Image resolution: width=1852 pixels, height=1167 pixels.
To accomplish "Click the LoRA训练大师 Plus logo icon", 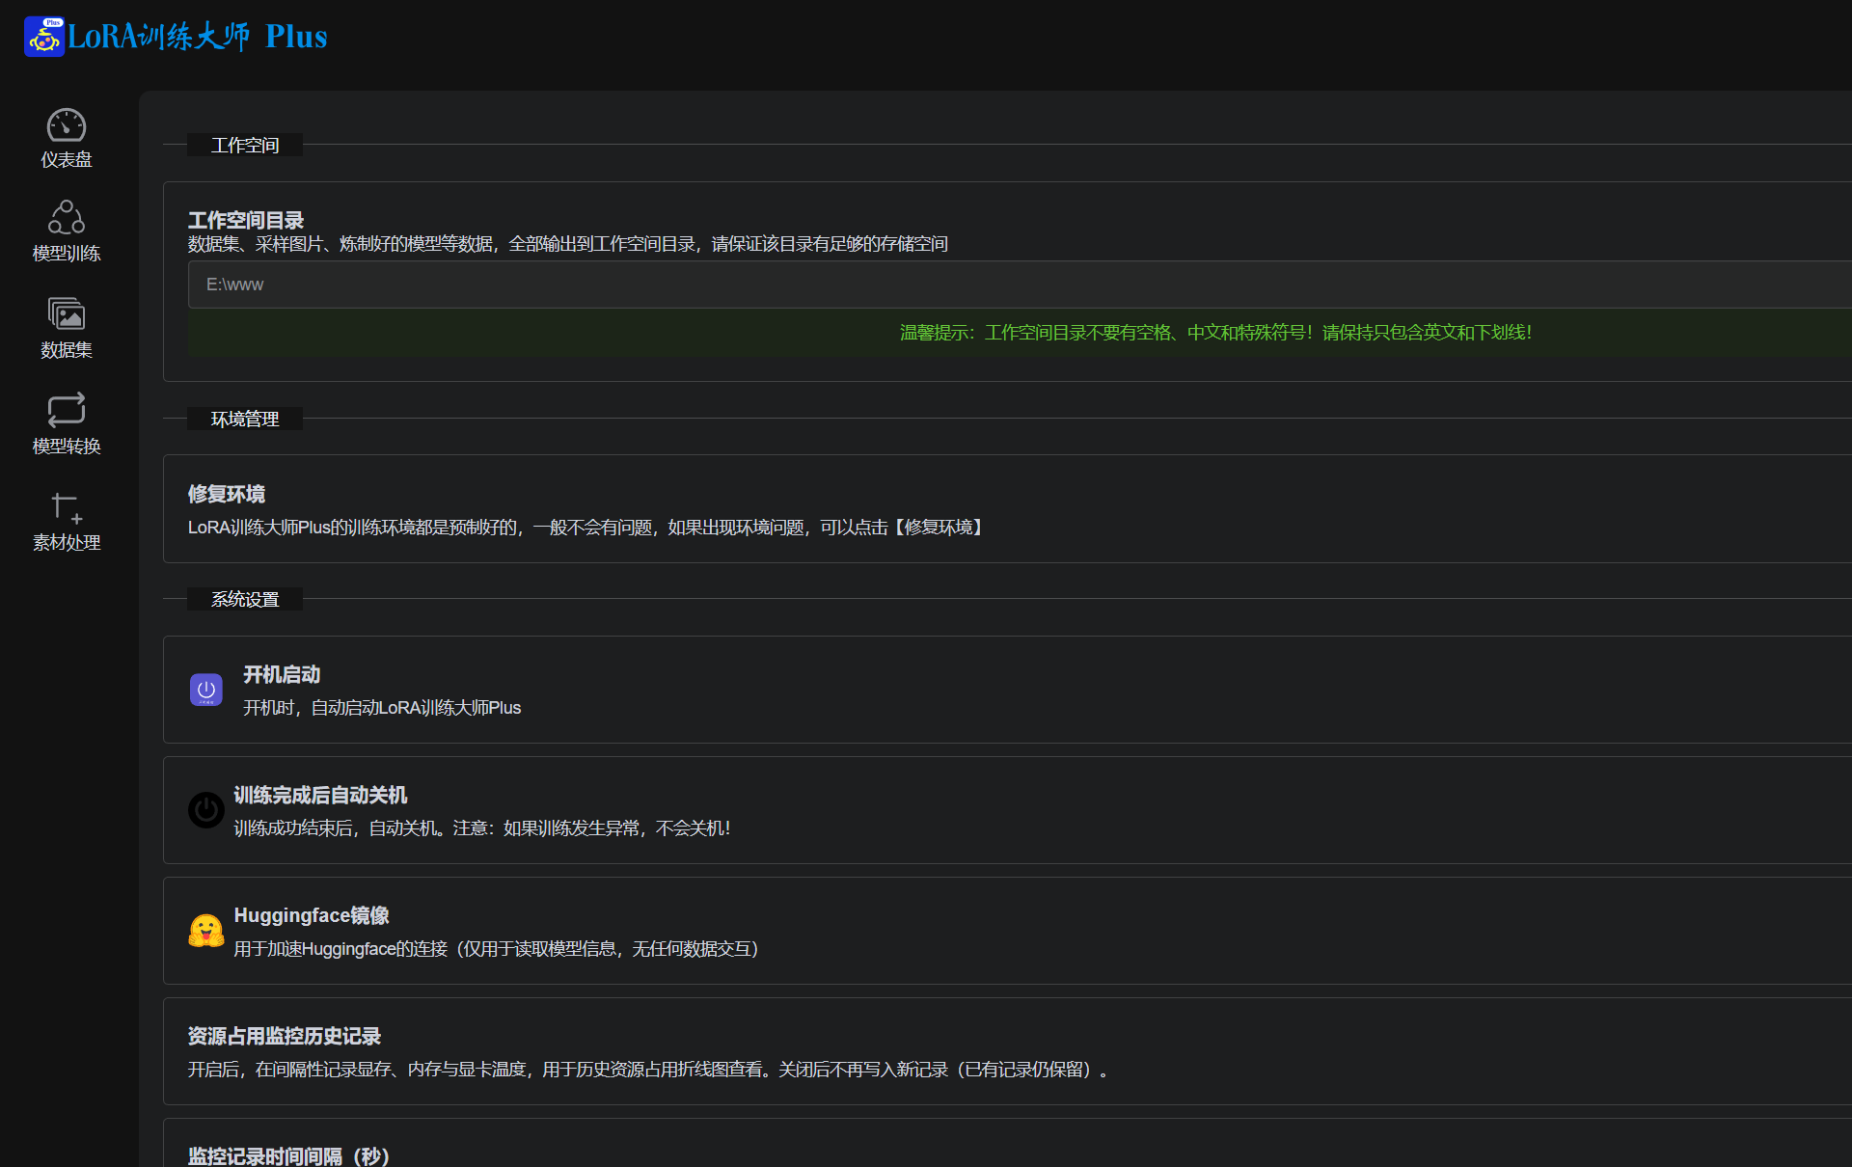I will (44, 37).
